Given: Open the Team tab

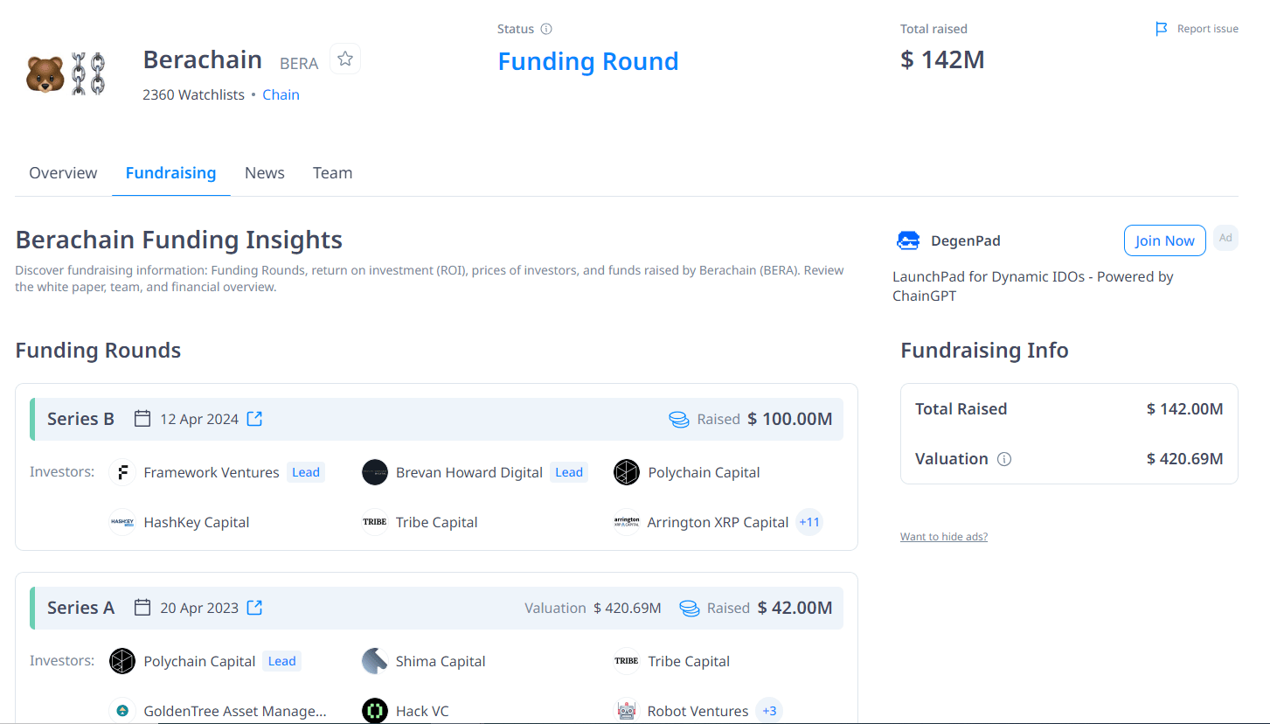Looking at the screenshot, I should click(x=332, y=173).
